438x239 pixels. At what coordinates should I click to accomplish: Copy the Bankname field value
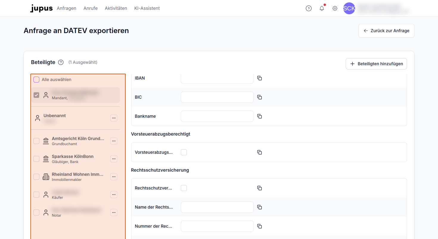[x=260, y=116]
